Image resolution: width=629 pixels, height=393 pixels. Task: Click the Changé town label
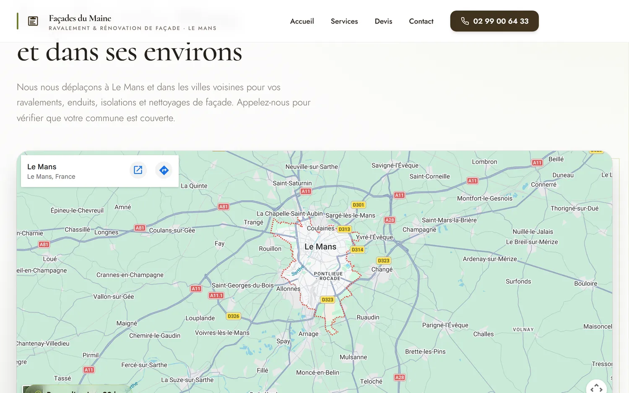pos(382,269)
